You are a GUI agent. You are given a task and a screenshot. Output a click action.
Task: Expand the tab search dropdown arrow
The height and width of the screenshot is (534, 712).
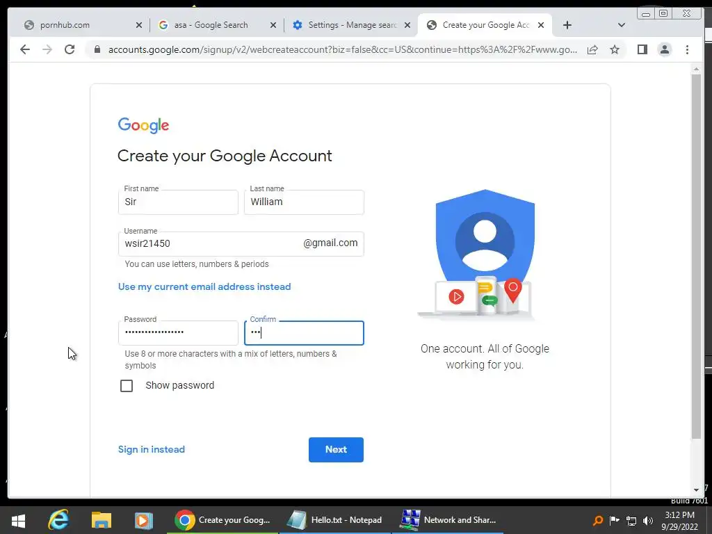click(622, 25)
